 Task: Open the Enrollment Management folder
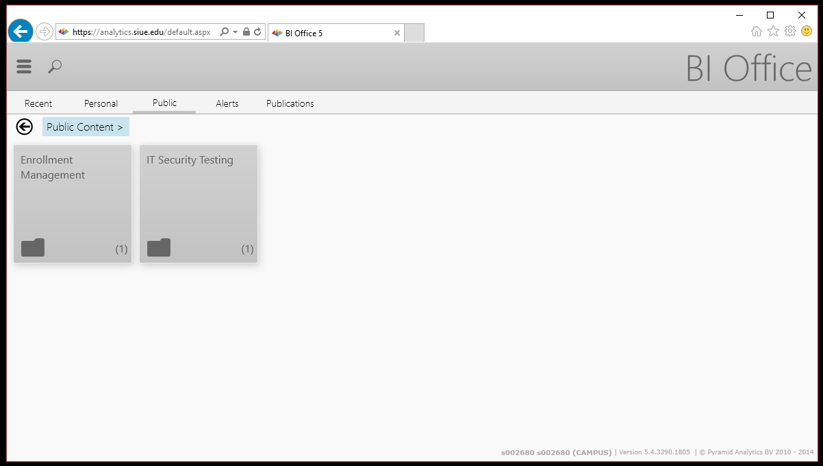[x=73, y=204]
